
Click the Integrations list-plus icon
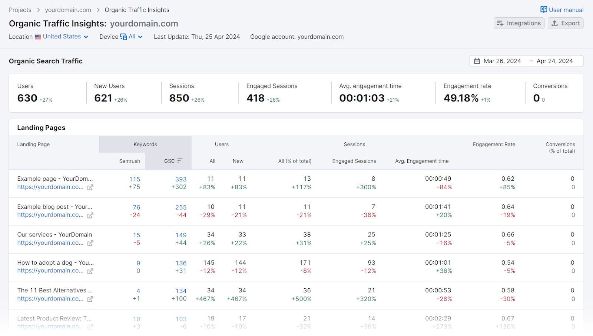[x=500, y=23]
